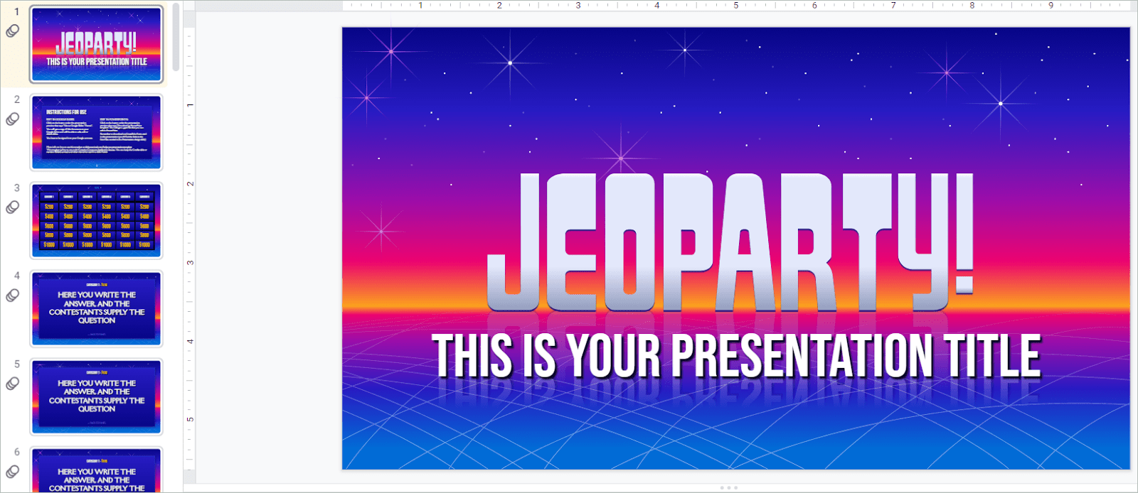Select slide 6 thumbnail in filmstrip
1138x493 pixels.
click(x=96, y=470)
